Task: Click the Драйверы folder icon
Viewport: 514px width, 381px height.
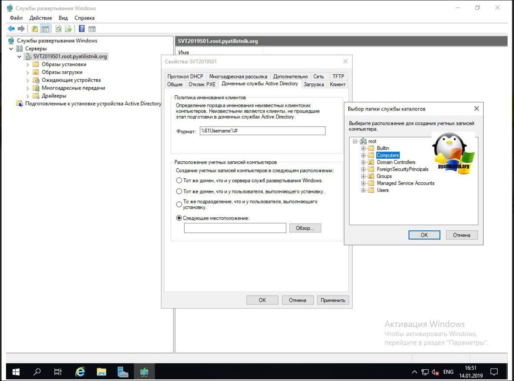Action: (36, 96)
